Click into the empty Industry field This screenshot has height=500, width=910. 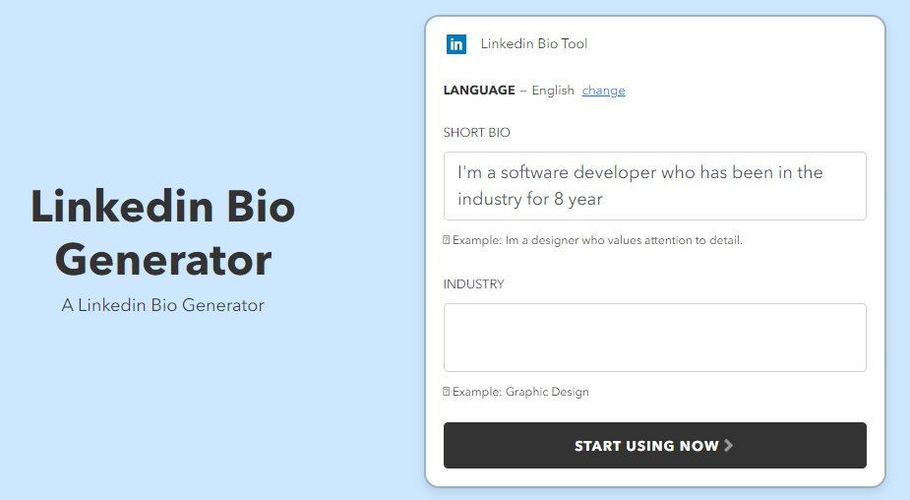pos(654,338)
